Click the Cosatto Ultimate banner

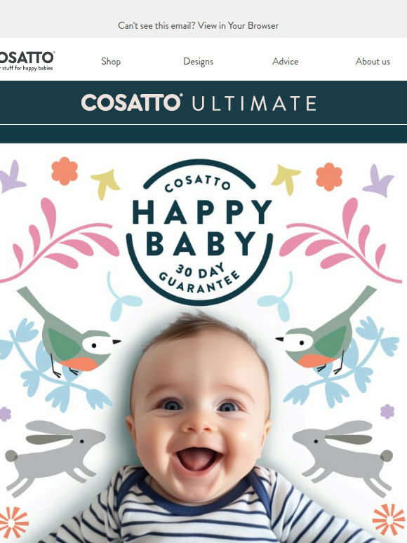tap(203, 102)
